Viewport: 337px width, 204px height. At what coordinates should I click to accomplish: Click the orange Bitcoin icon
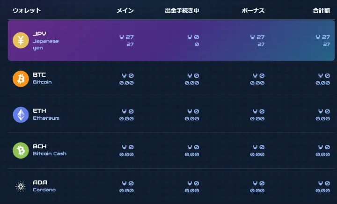(x=21, y=79)
